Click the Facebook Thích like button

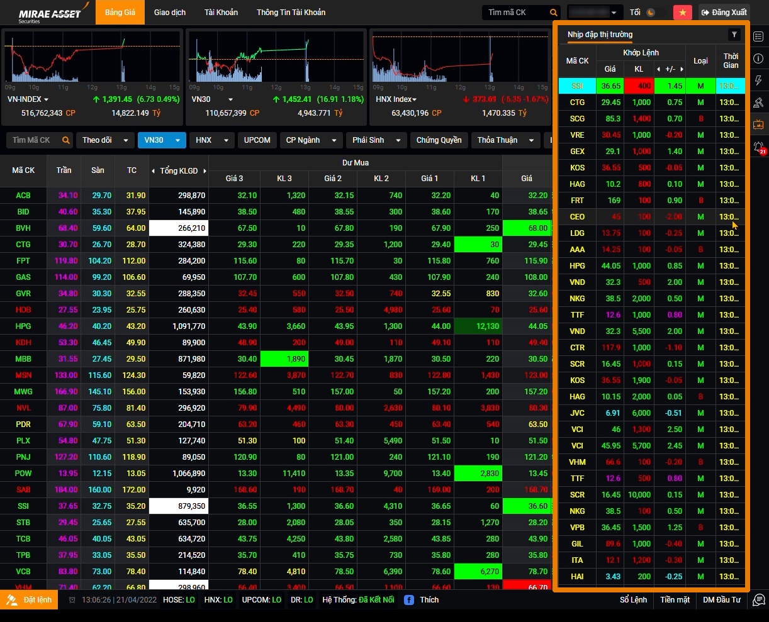click(x=422, y=600)
